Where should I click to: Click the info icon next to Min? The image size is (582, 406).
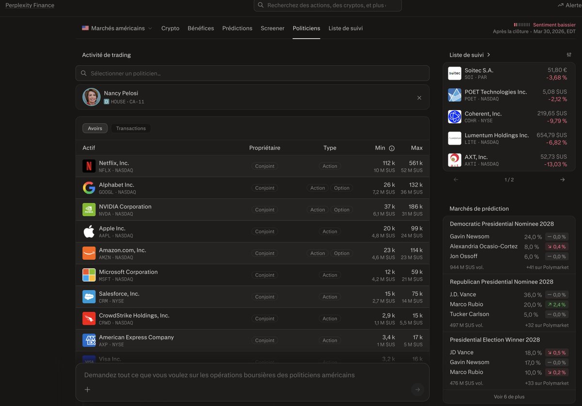pyautogui.click(x=392, y=148)
